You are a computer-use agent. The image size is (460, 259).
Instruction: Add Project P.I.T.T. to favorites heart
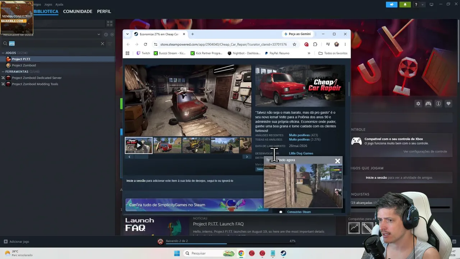pos(448,104)
